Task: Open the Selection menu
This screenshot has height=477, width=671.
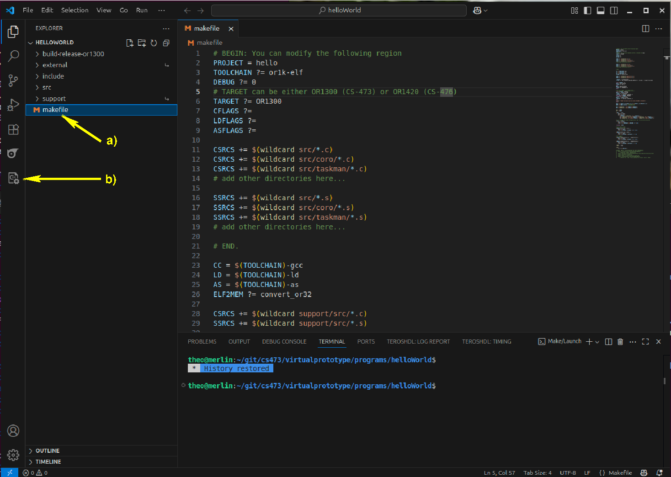Action: click(x=75, y=10)
